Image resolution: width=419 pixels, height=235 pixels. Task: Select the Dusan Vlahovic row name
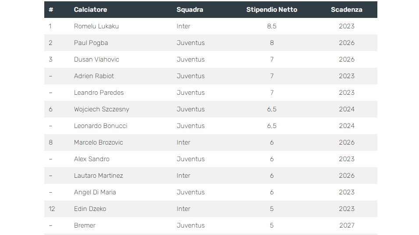96,59
